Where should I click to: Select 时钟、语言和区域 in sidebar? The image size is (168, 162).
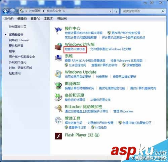pyautogui.click(x=20, y=68)
